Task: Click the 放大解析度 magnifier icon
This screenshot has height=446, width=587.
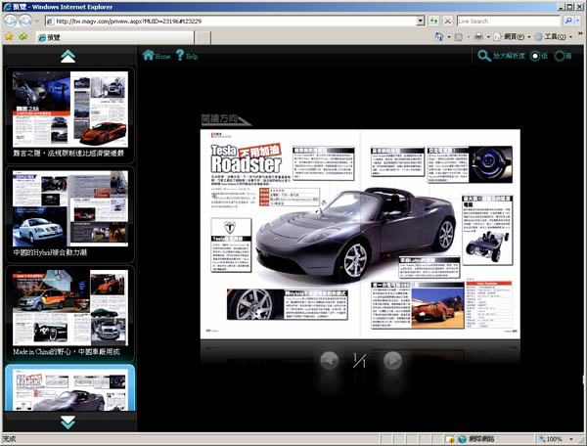Action: click(x=484, y=56)
